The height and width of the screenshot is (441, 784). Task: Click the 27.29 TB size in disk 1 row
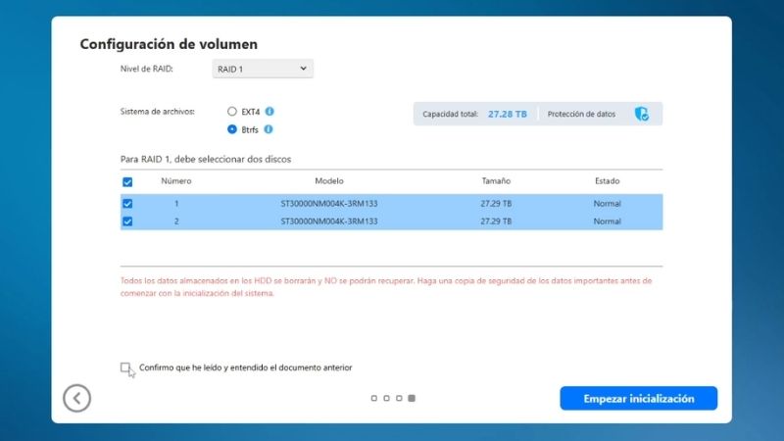(x=496, y=204)
